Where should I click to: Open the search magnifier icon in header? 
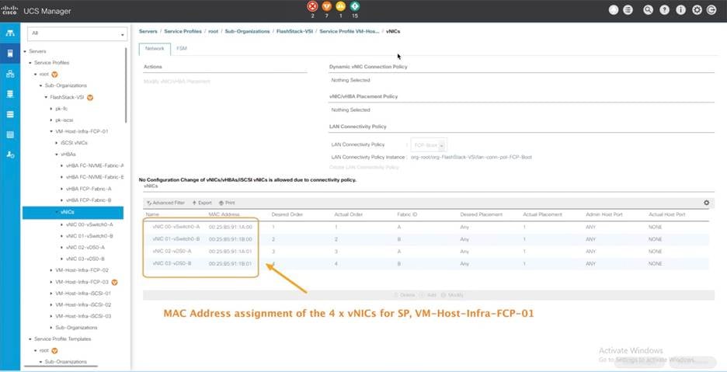[x=649, y=10]
